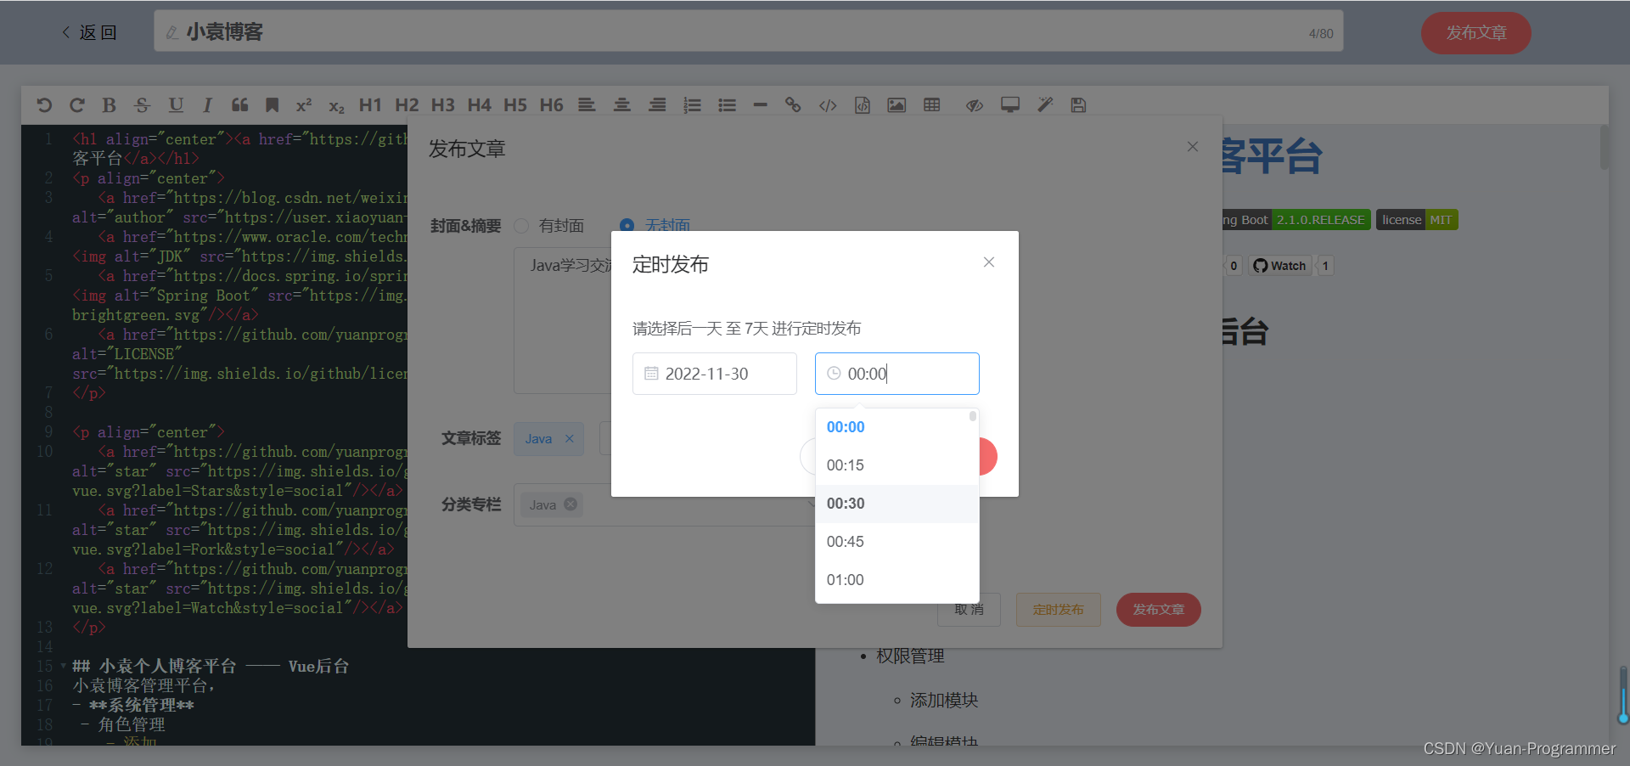Insert an ordered list

[693, 105]
